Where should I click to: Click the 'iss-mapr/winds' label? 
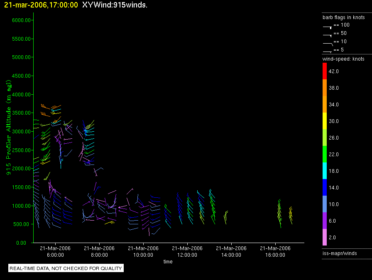point(340,253)
